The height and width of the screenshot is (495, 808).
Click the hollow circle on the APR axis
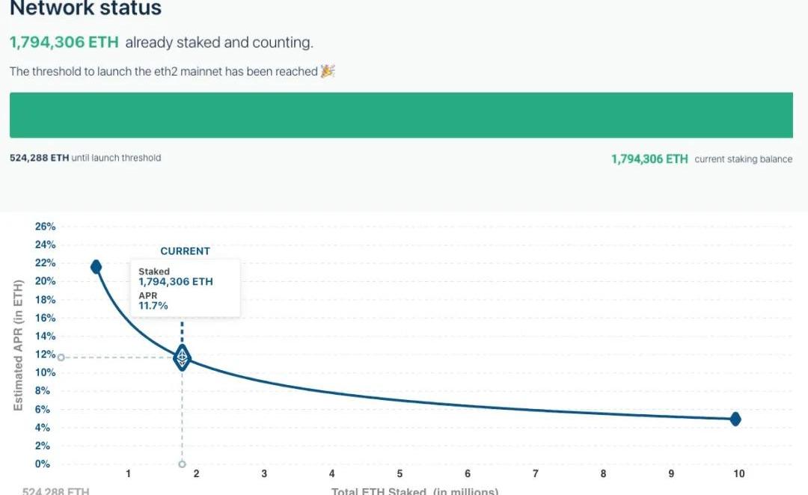(x=61, y=357)
